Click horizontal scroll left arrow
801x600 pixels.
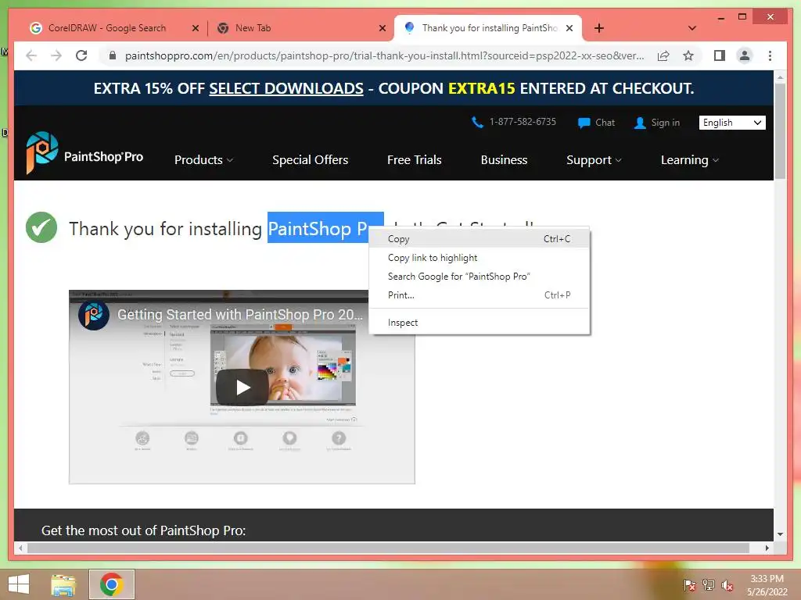coord(20,548)
